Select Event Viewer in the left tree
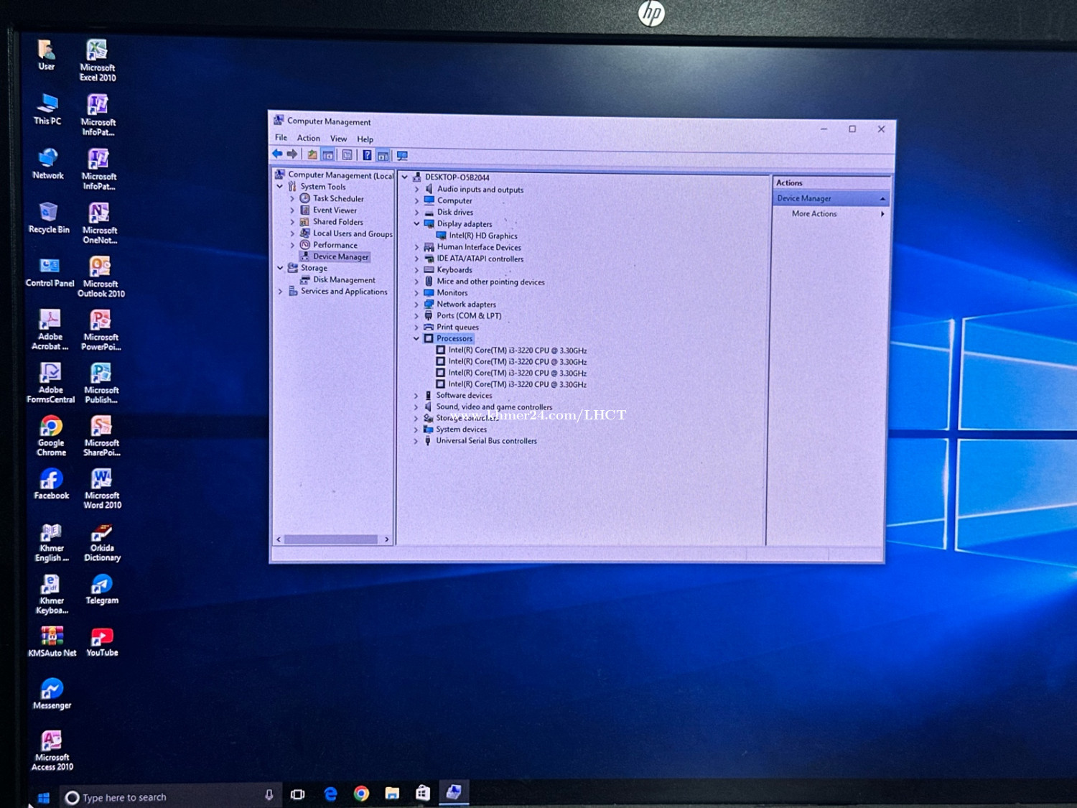 [335, 210]
